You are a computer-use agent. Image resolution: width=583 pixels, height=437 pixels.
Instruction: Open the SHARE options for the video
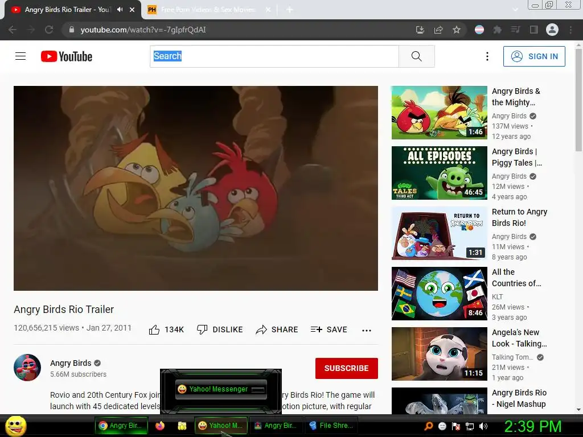pos(277,329)
